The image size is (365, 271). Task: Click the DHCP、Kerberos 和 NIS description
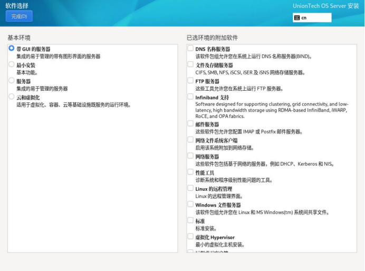pos(265,164)
